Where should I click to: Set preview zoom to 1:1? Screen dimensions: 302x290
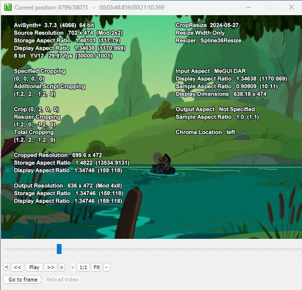click(x=83, y=267)
